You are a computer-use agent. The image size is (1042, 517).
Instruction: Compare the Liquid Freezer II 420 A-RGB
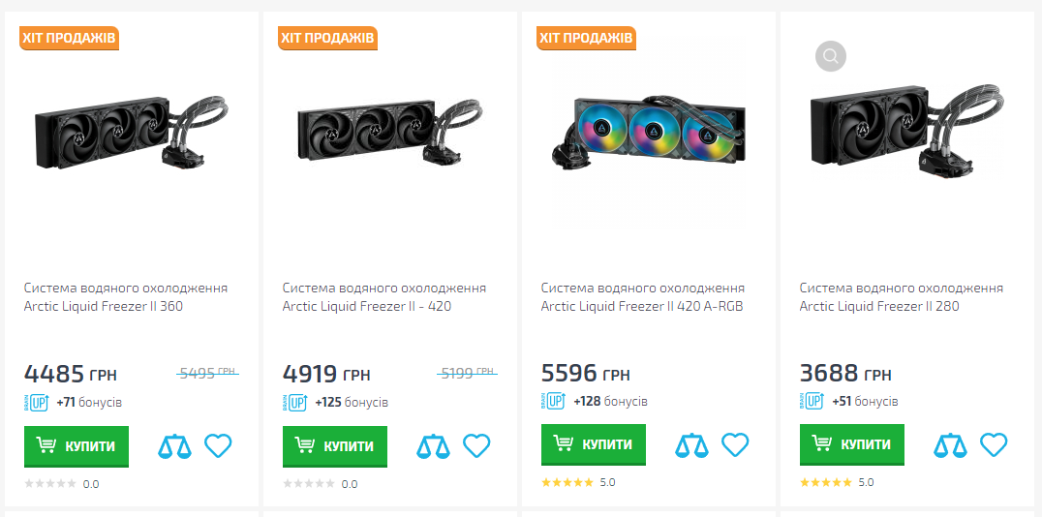[x=691, y=446]
